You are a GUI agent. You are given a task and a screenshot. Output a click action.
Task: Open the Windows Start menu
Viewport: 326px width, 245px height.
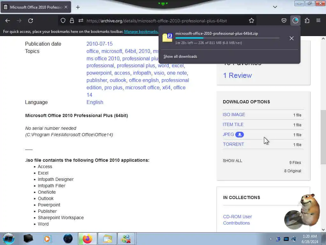[x=9, y=239]
